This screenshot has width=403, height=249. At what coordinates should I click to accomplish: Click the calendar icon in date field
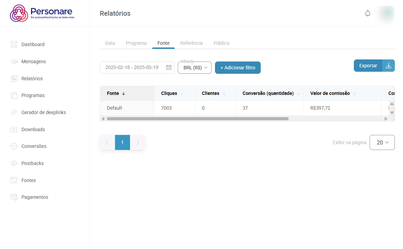[169, 67]
